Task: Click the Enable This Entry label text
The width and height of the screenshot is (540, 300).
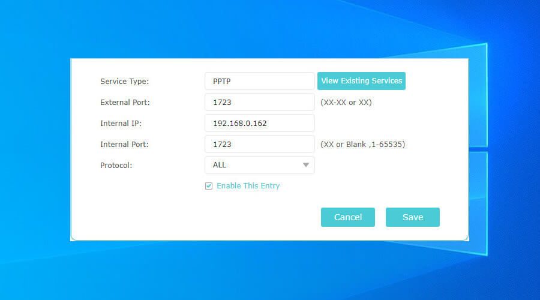Action: pyautogui.click(x=248, y=186)
